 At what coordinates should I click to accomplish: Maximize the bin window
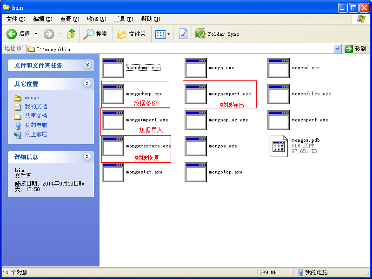coord(353,8)
